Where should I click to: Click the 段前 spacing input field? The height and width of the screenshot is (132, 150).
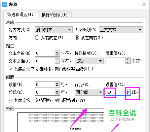tap(45, 85)
